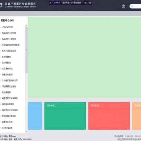Screen dimensions: 141x141
Task: Click sidebar scrollbar up arrow
Action: tap(26, 26)
